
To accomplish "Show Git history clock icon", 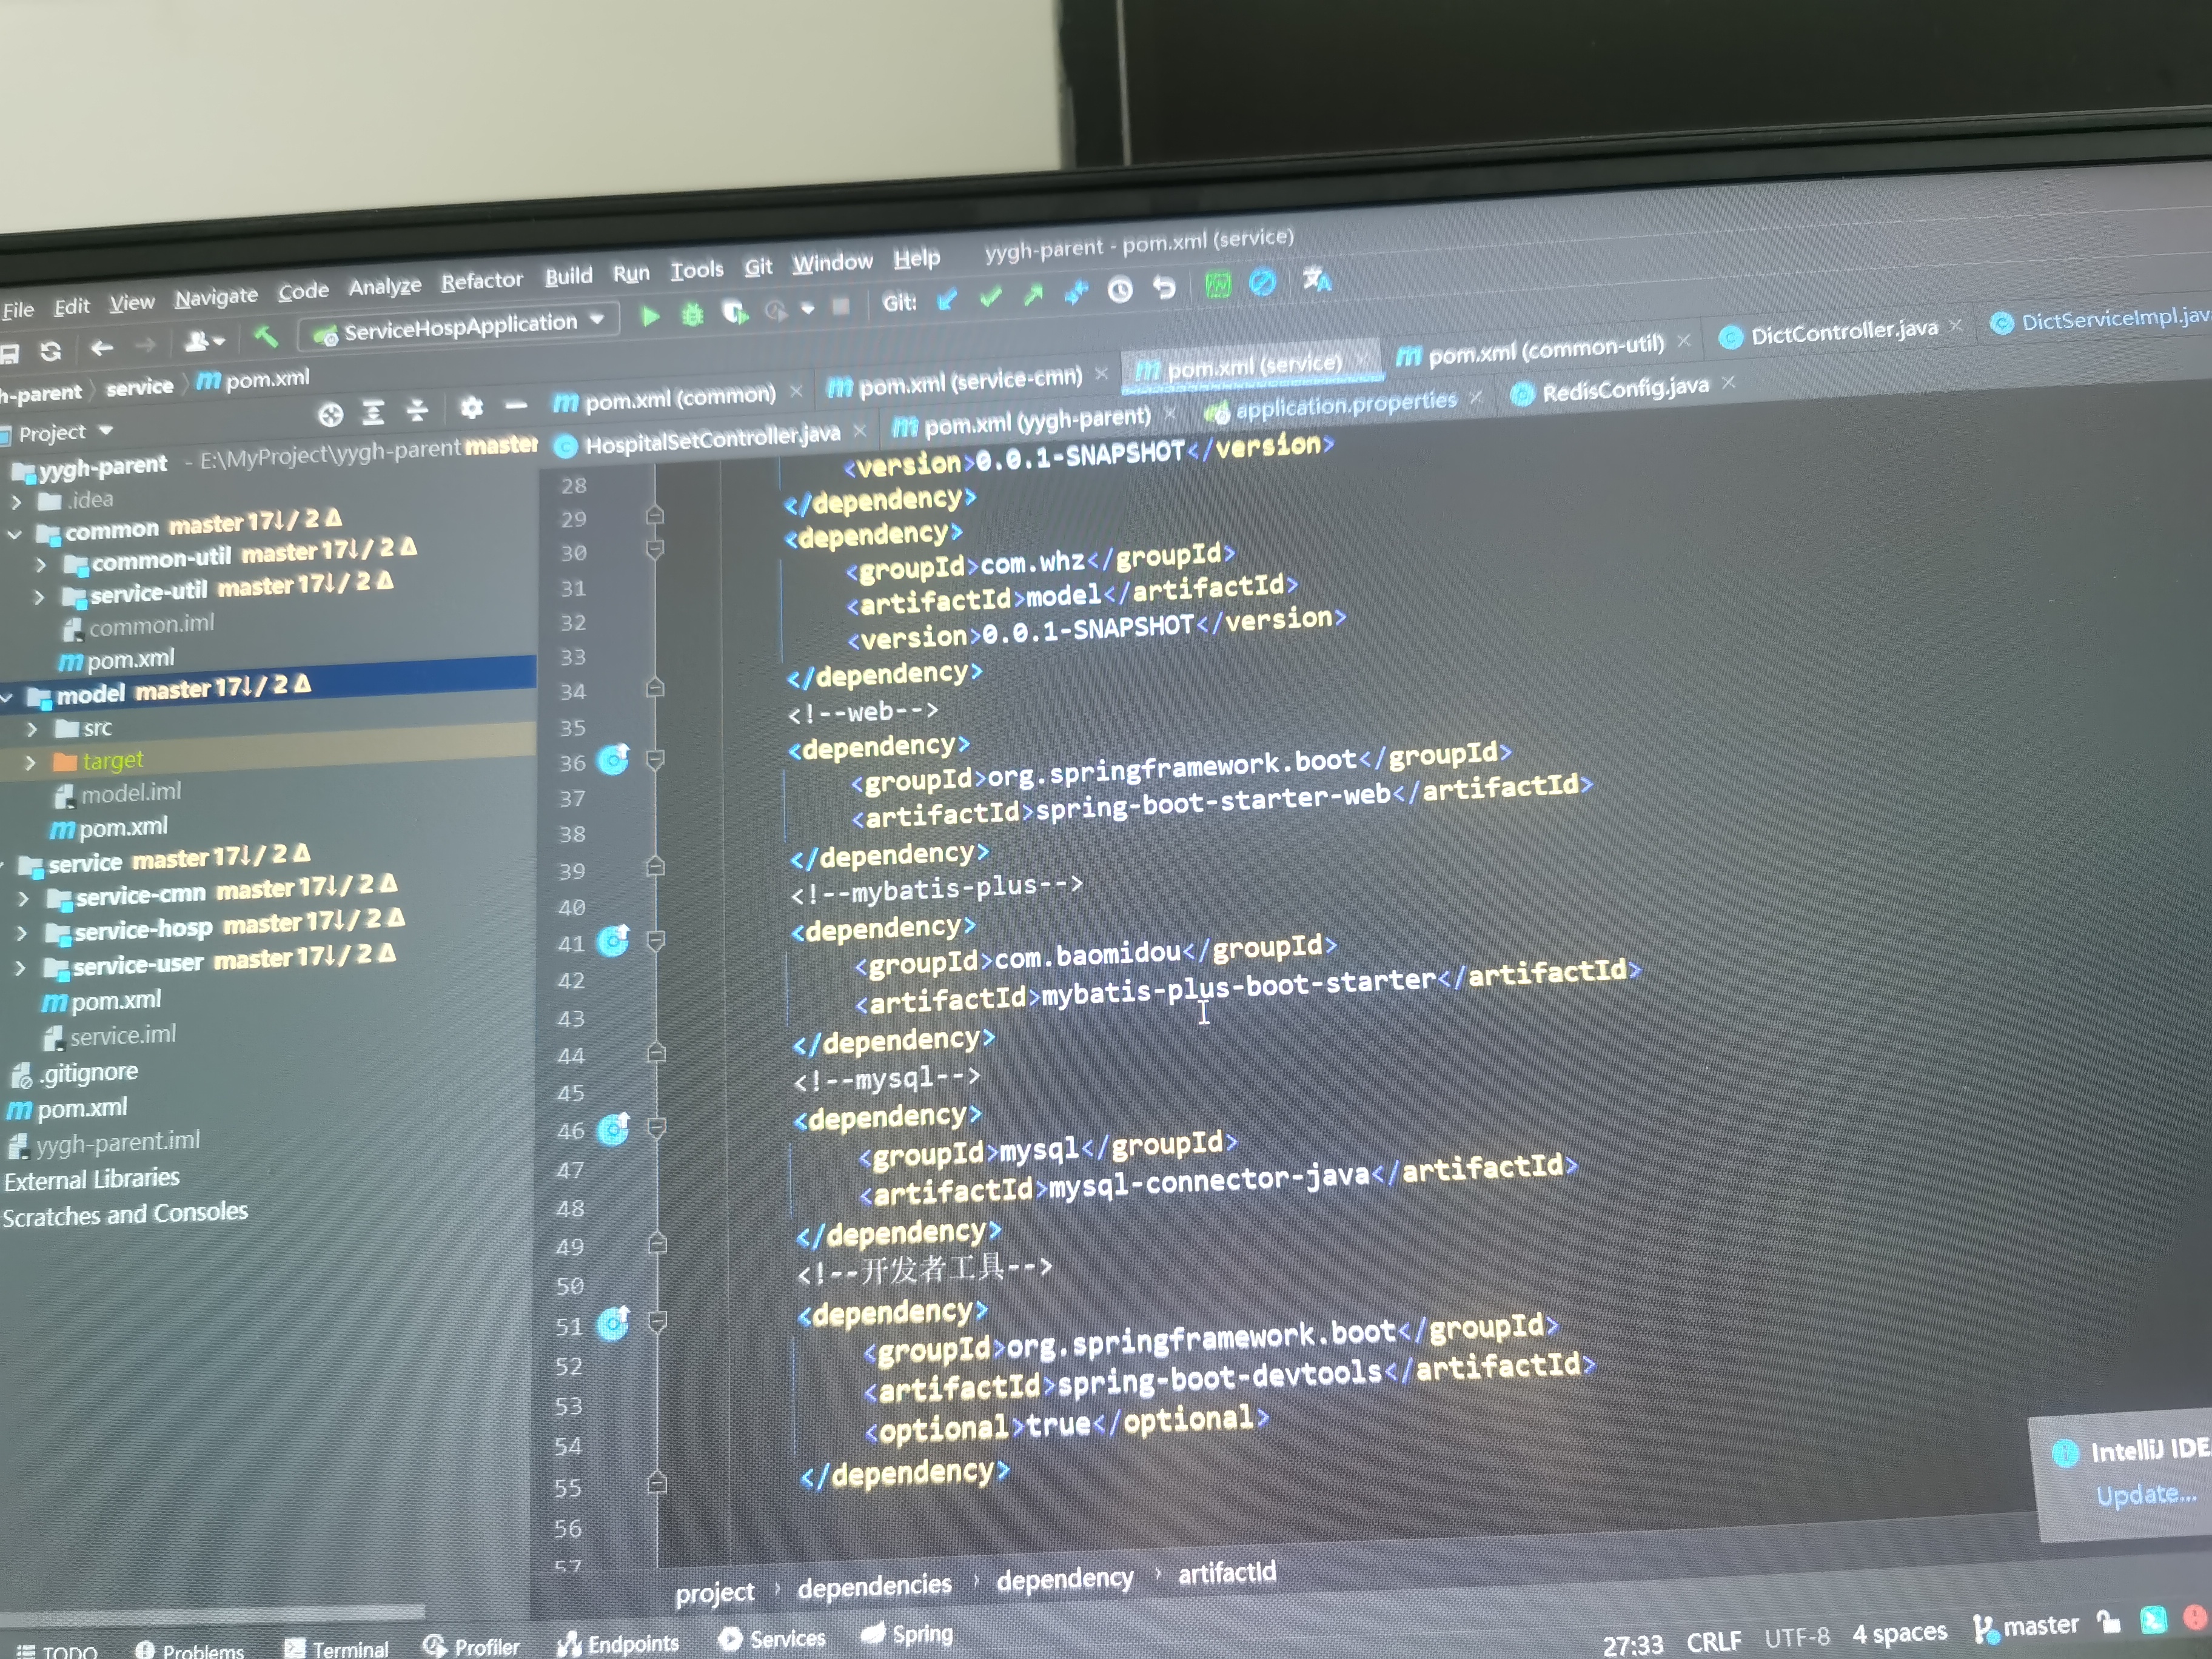I will pyautogui.click(x=1120, y=290).
